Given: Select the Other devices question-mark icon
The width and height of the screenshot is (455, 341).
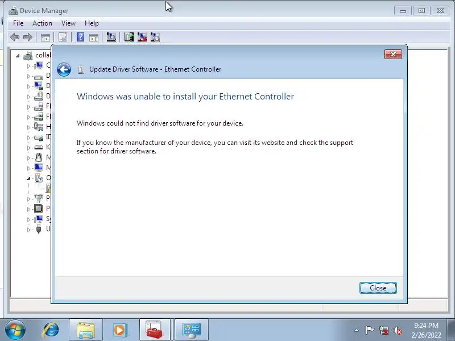Looking at the screenshot, I should [x=39, y=178].
